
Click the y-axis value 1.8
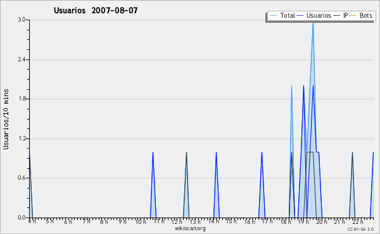click(x=22, y=99)
